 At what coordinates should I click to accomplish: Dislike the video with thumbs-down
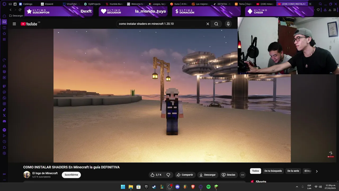point(168,175)
